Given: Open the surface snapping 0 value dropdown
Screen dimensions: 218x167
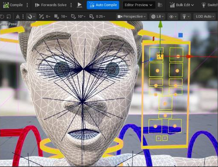Looking at the screenshot, I should (x=48, y=16).
